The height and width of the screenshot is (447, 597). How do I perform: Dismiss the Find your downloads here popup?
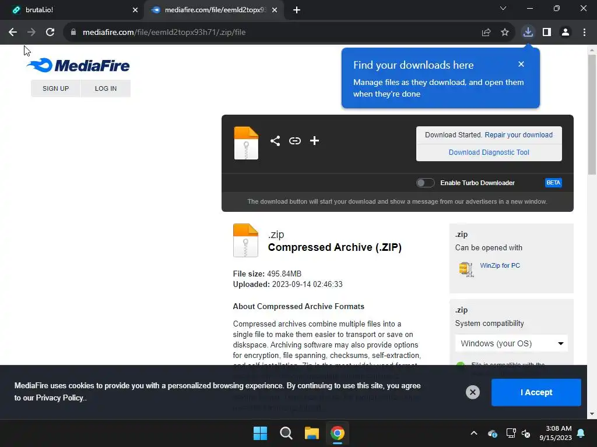point(521,64)
